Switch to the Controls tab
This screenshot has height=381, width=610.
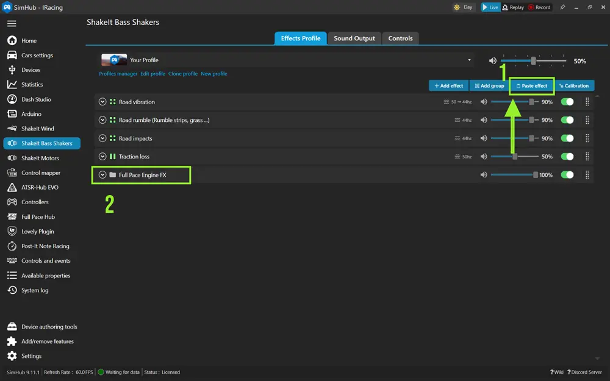tap(400, 38)
